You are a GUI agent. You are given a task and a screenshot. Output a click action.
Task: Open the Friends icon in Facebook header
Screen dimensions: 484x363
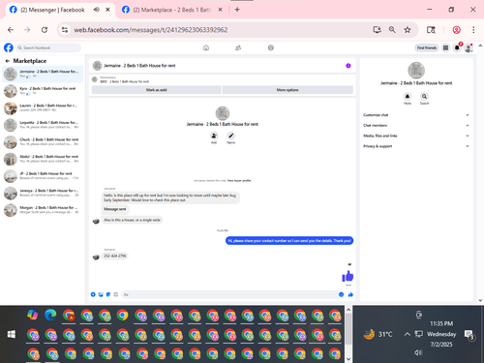(238, 47)
